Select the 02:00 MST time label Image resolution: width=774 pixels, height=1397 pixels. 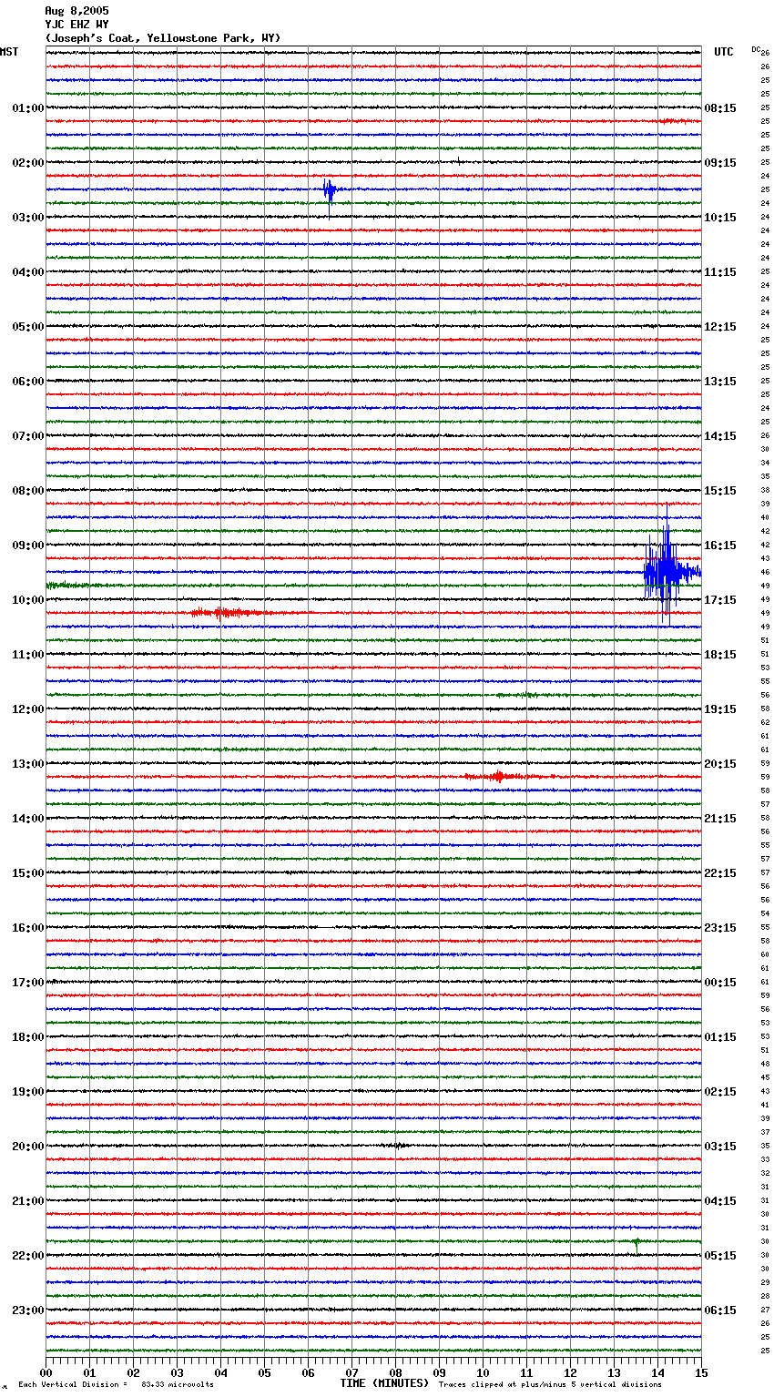click(x=28, y=163)
